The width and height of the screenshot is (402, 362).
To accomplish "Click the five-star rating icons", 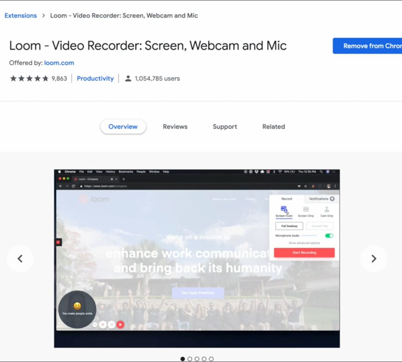I will [29, 79].
